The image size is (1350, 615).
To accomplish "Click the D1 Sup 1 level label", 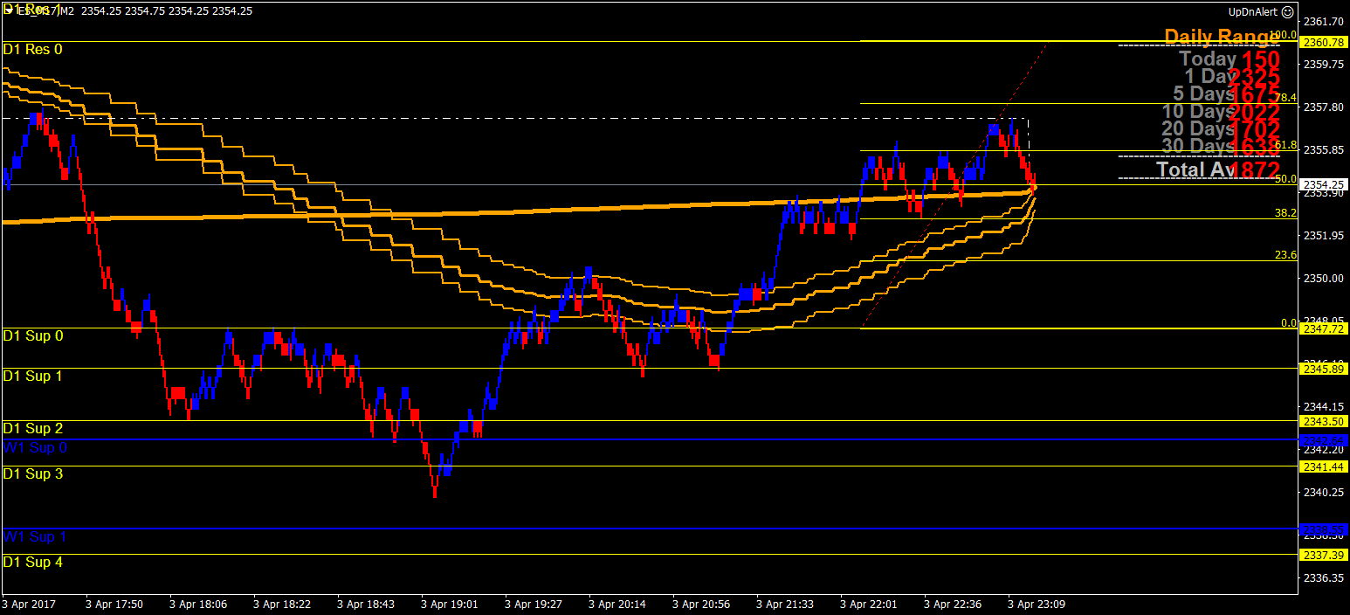I will pyautogui.click(x=32, y=376).
